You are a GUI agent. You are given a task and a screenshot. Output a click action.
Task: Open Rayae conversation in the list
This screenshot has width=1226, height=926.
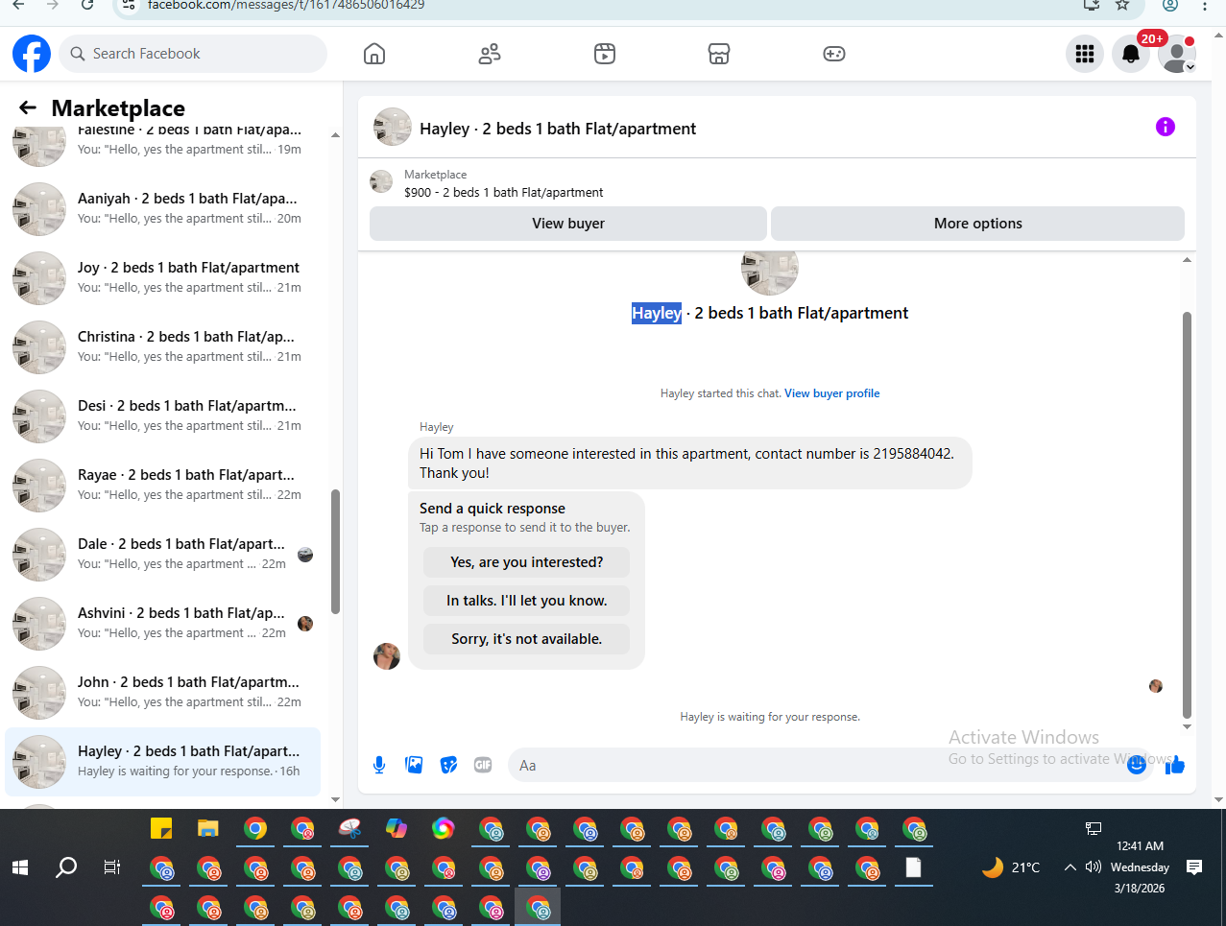tap(163, 485)
